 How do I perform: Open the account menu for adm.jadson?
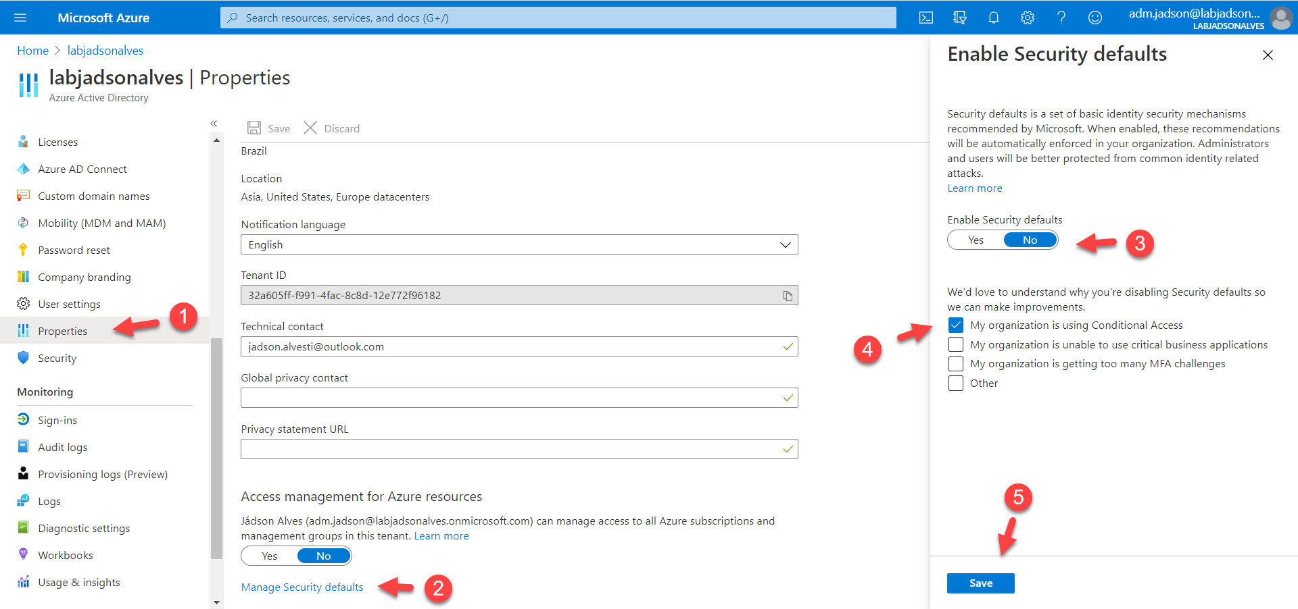tap(1209, 18)
